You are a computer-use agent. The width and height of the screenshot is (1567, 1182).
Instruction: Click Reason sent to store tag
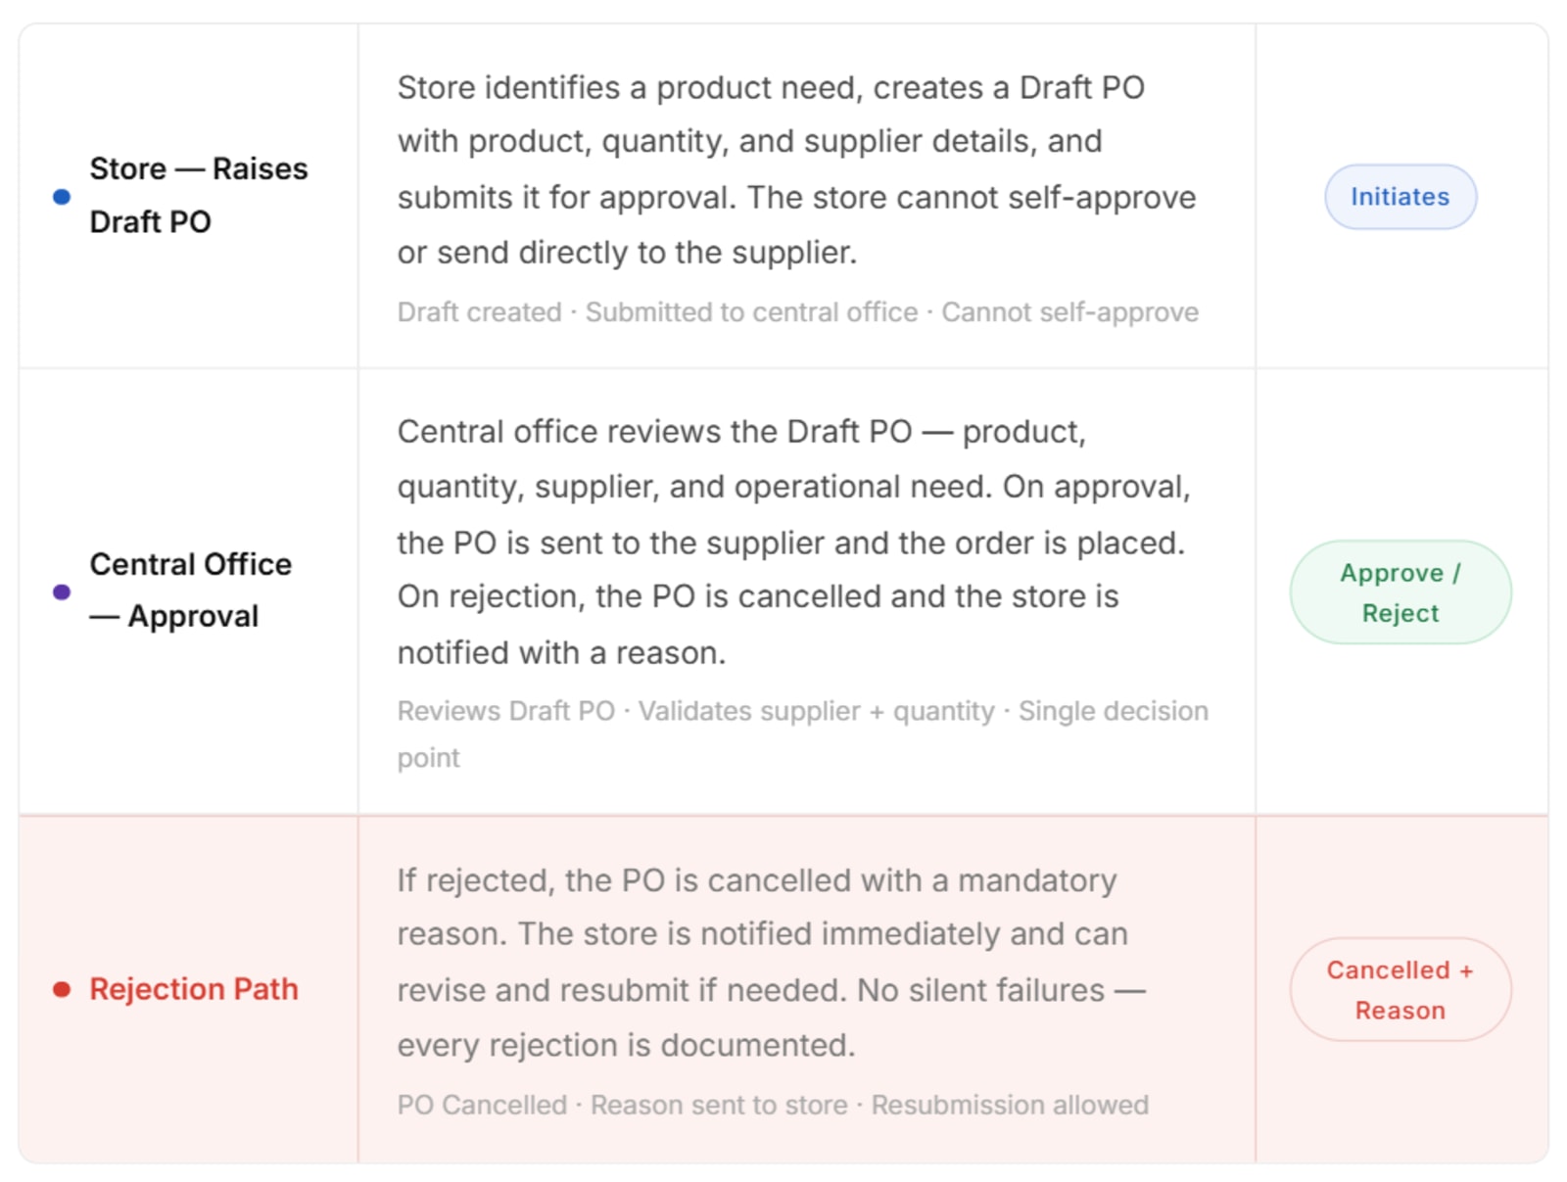(x=719, y=1105)
